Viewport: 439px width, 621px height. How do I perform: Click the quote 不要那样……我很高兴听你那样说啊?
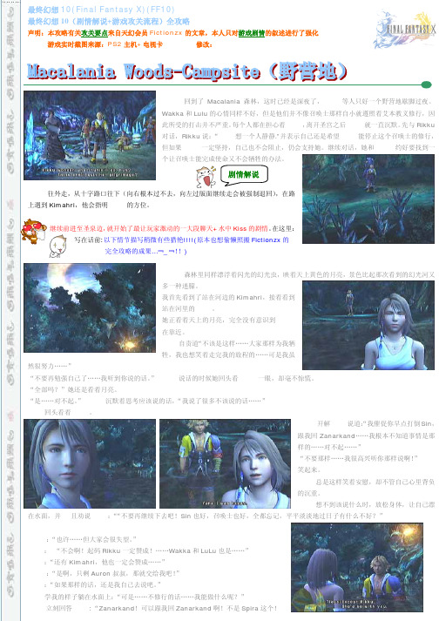click(x=359, y=458)
